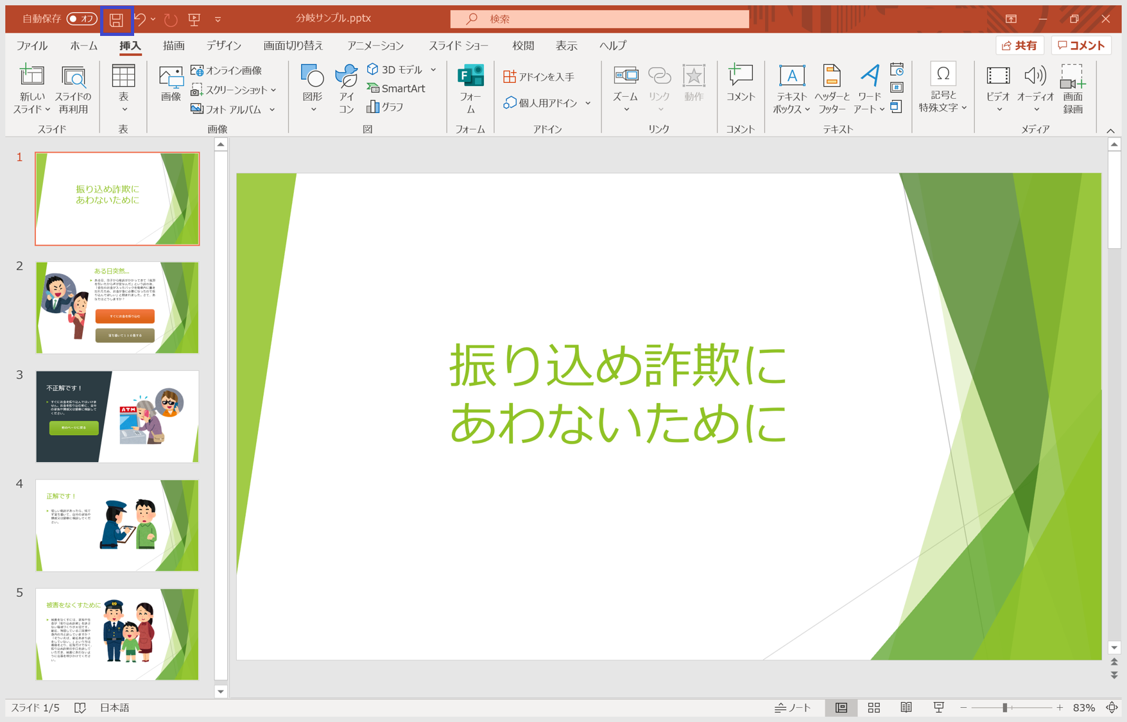Image resolution: width=1127 pixels, height=722 pixels.
Task: Adjust the zoom slider in status bar
Action: pos(1004,707)
